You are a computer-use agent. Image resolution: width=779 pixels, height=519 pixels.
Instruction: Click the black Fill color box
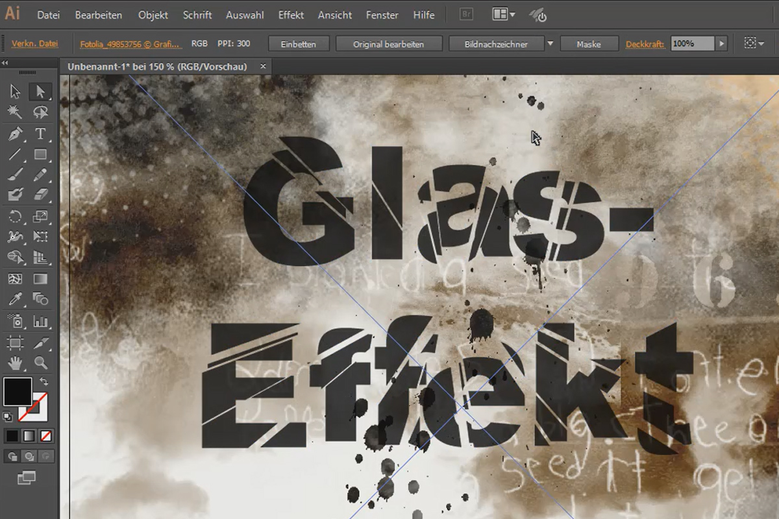(x=18, y=391)
